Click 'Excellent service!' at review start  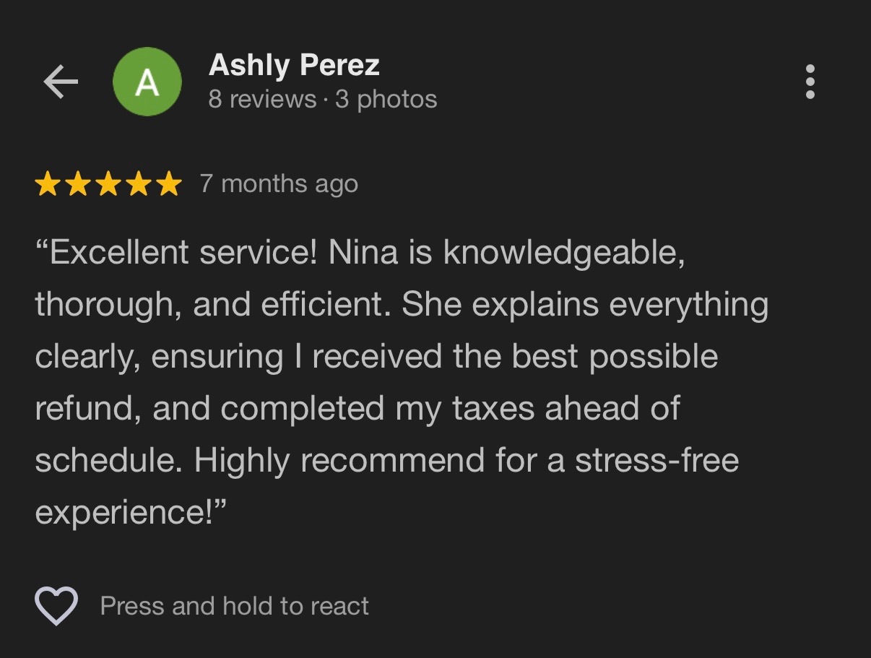click(175, 253)
